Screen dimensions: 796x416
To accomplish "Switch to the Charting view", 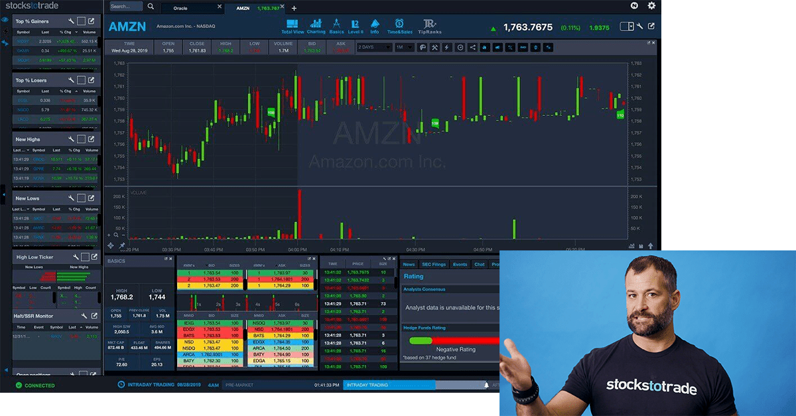I will pyautogui.click(x=316, y=26).
